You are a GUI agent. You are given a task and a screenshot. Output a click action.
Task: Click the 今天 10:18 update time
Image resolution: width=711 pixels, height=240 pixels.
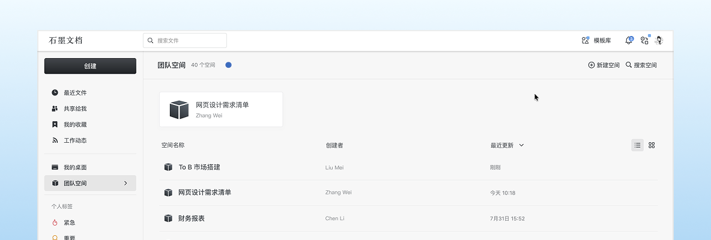[503, 193]
